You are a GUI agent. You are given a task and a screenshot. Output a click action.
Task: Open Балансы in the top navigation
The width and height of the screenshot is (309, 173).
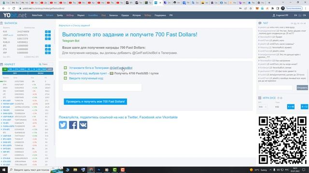[x=113, y=15]
